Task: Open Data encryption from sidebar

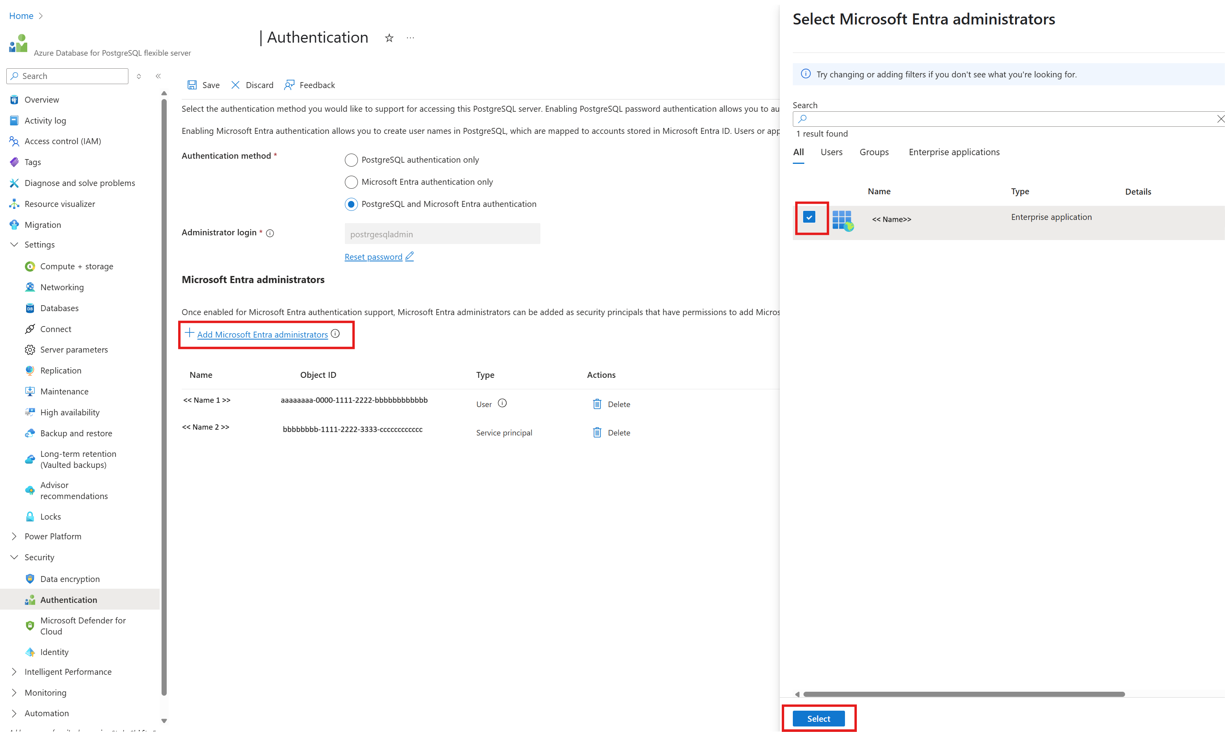Action: click(x=69, y=578)
